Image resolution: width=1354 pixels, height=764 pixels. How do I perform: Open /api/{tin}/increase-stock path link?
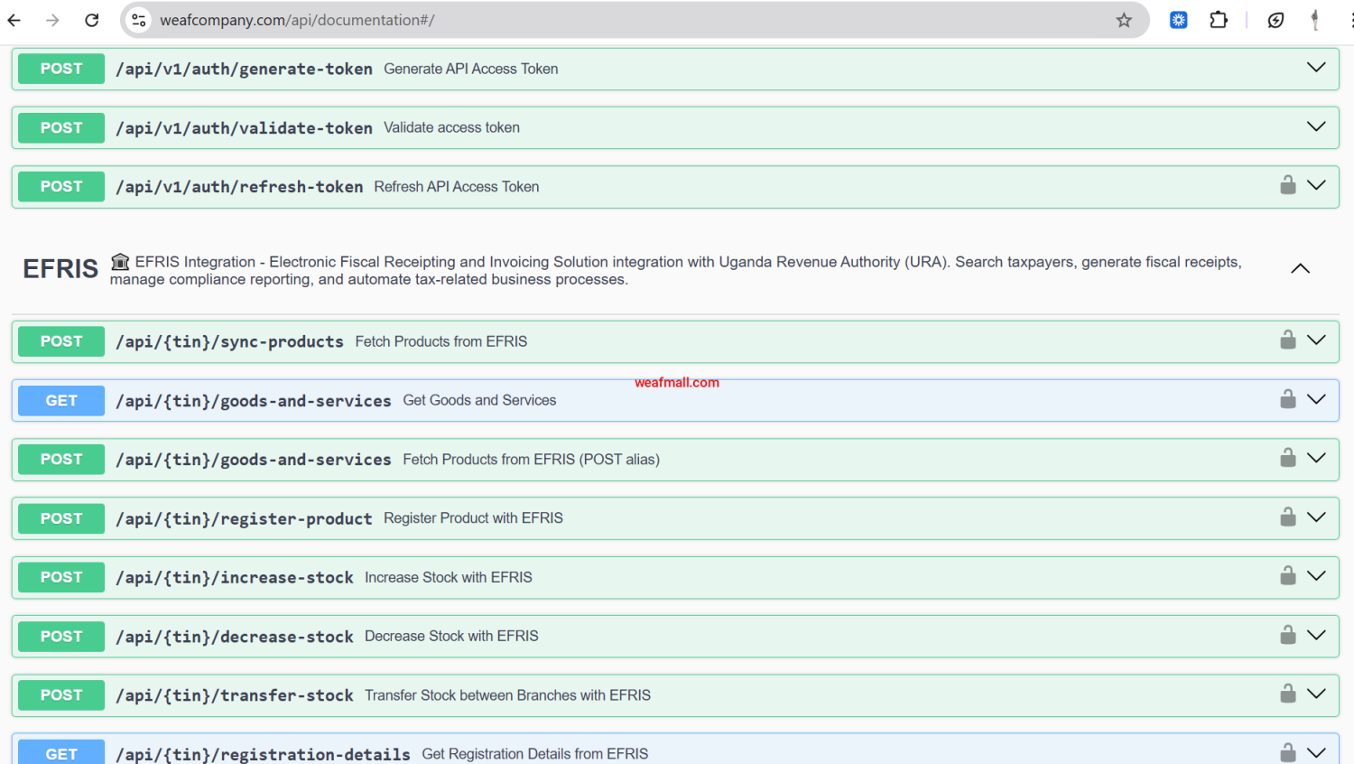235,578
